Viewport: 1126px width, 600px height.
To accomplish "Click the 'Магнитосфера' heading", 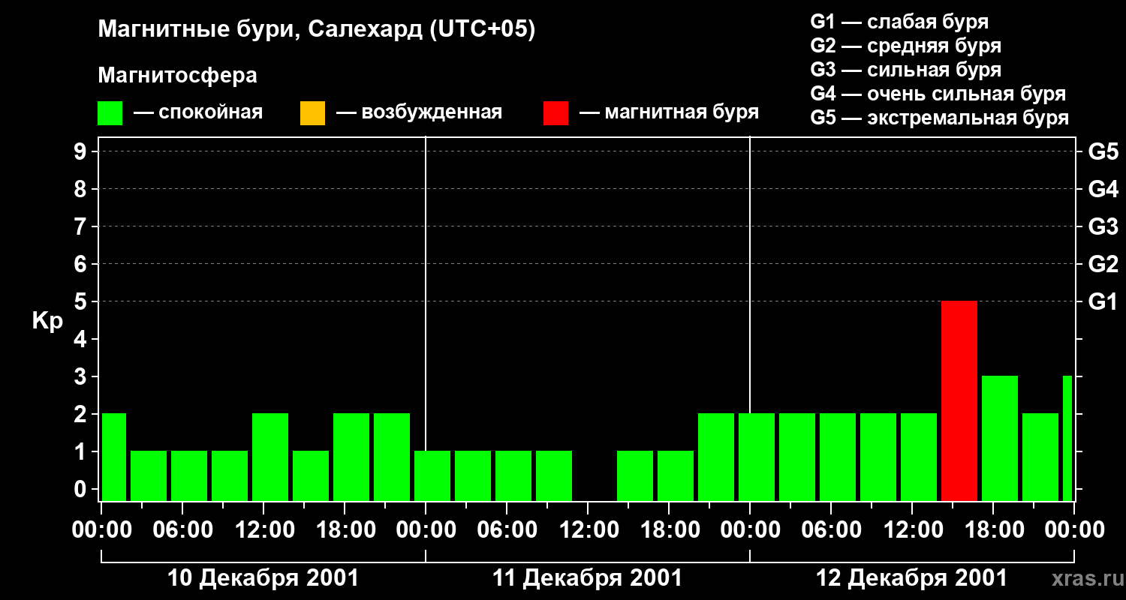I will [177, 76].
